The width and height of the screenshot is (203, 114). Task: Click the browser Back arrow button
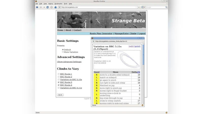(37, 7)
